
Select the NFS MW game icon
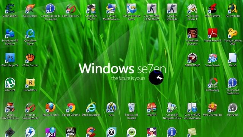click(x=71, y=132)
